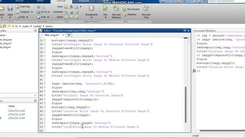Viewport: 245px width, 138px height.
Task: Click the Uncomment icon
Action: click(72, 12)
